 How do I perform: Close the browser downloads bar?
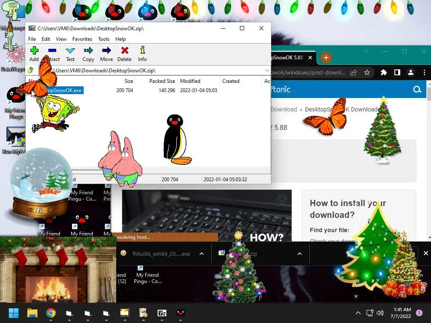pyautogui.click(x=426, y=253)
